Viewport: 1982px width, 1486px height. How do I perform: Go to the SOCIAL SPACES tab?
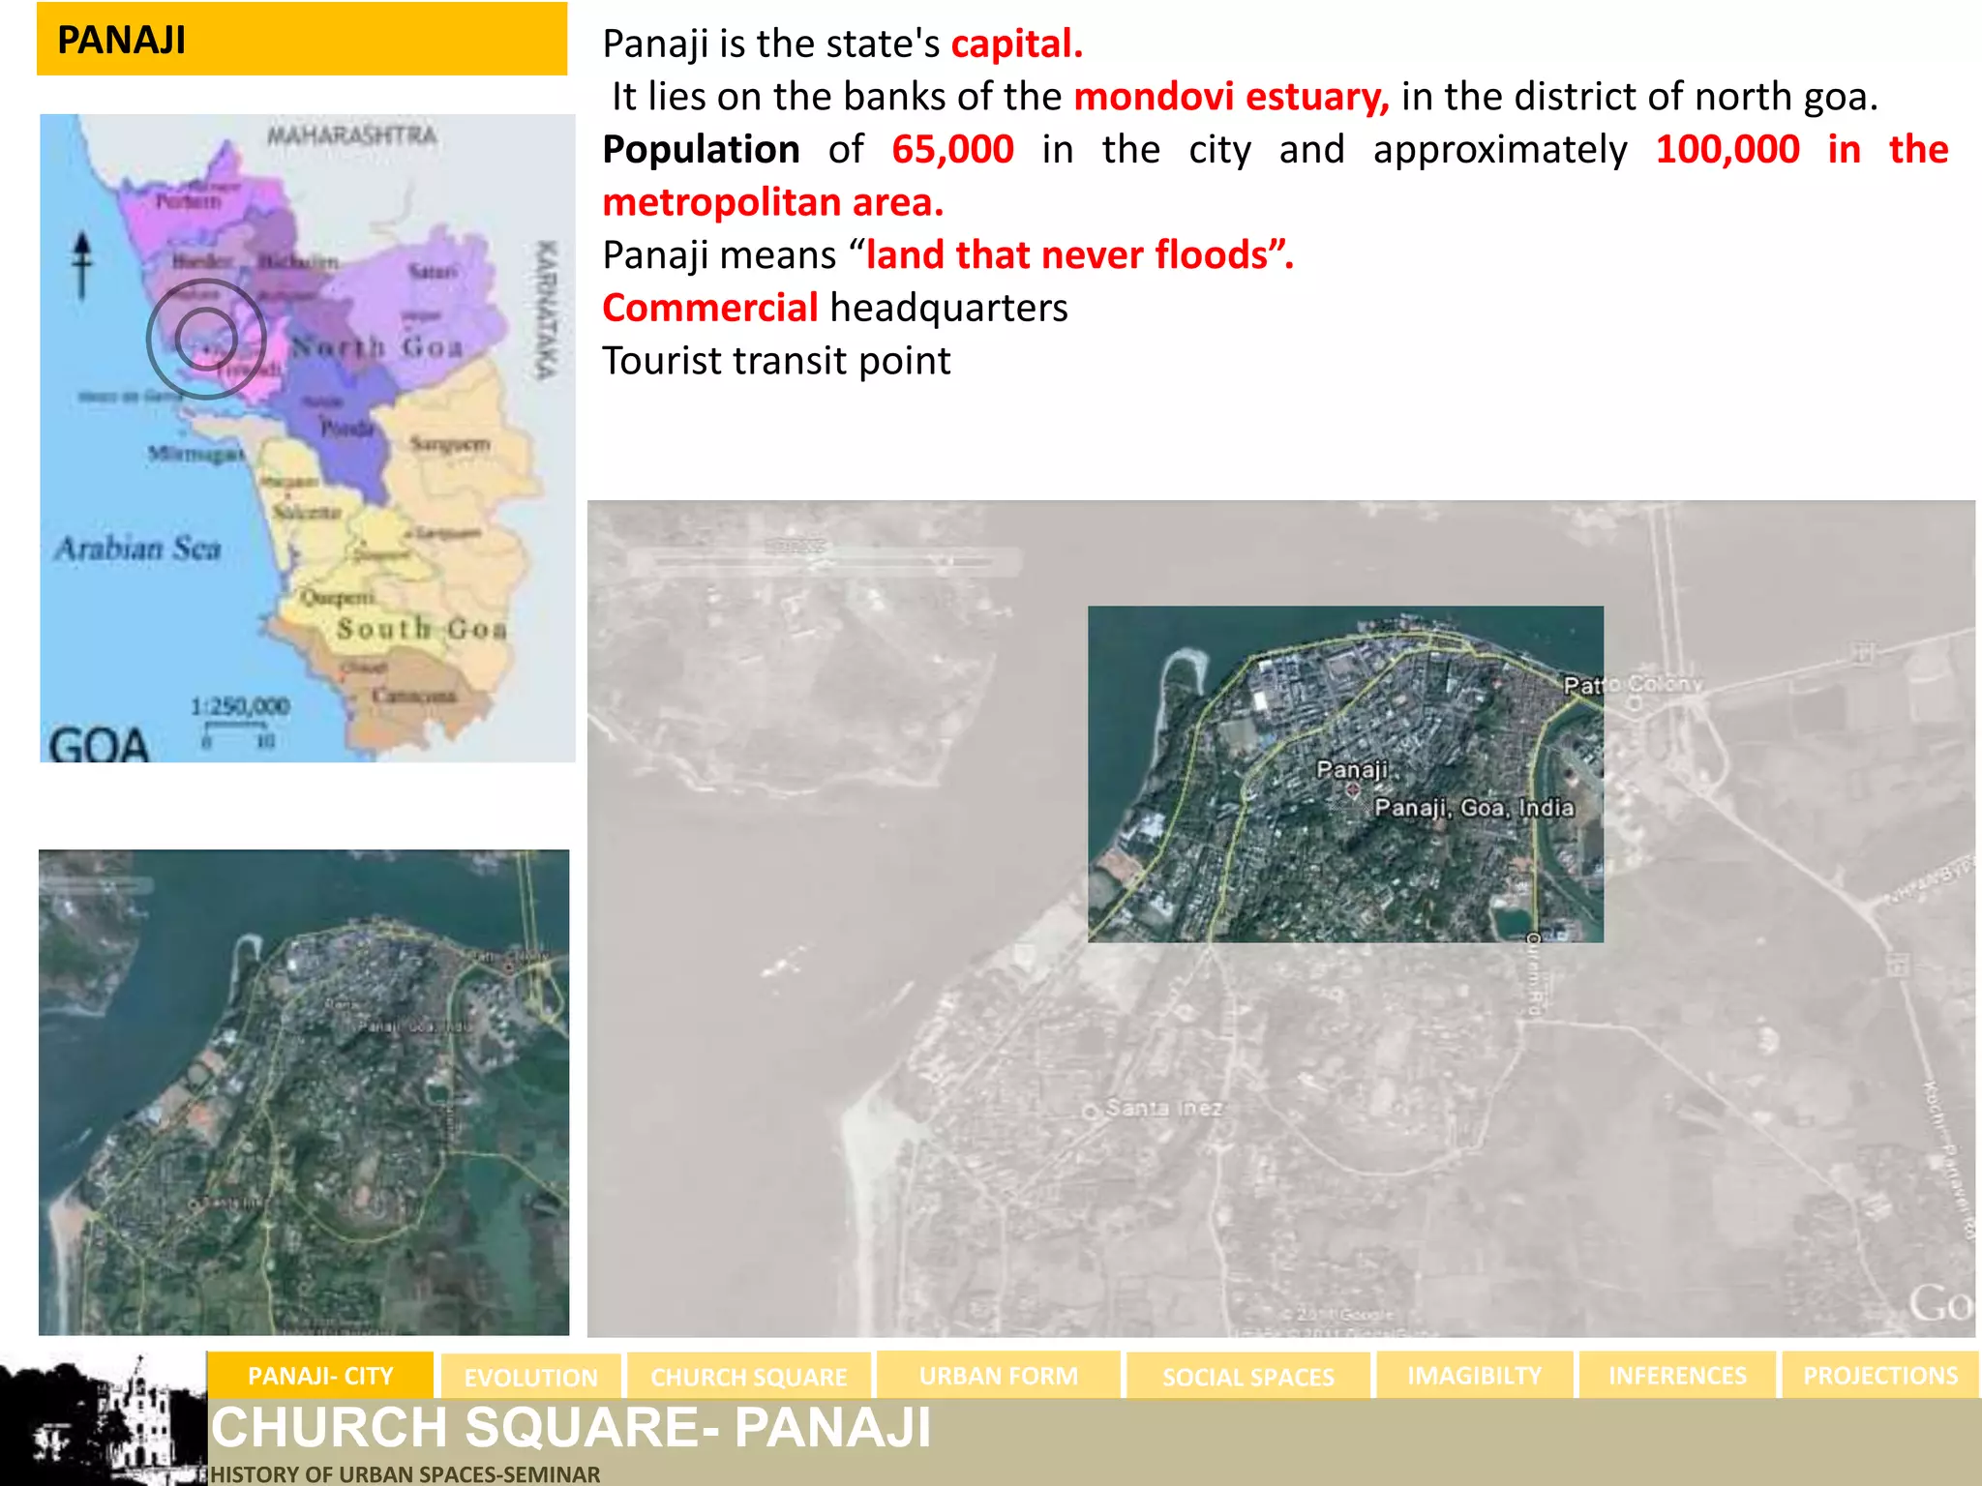[1247, 1376]
